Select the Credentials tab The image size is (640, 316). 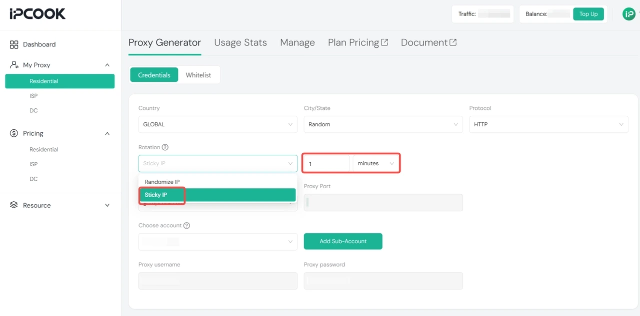[x=154, y=75]
